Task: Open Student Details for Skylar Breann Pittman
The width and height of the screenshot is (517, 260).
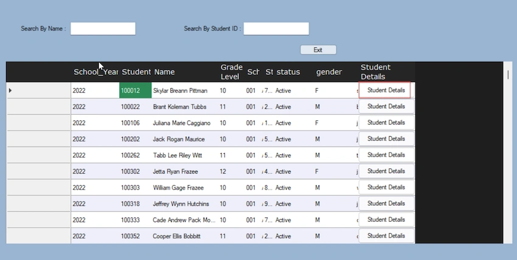Action: [x=384, y=90]
